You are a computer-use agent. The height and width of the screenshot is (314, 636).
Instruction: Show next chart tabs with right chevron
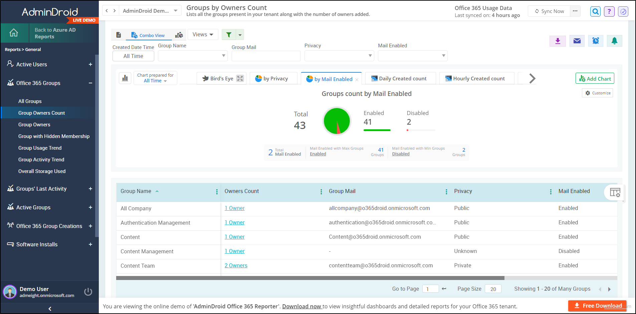tap(532, 79)
